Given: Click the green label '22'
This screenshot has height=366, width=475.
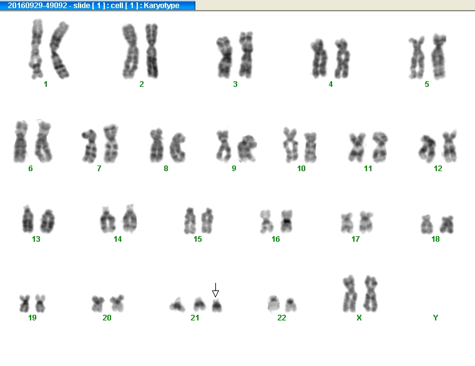Looking at the screenshot, I should 282,318.
